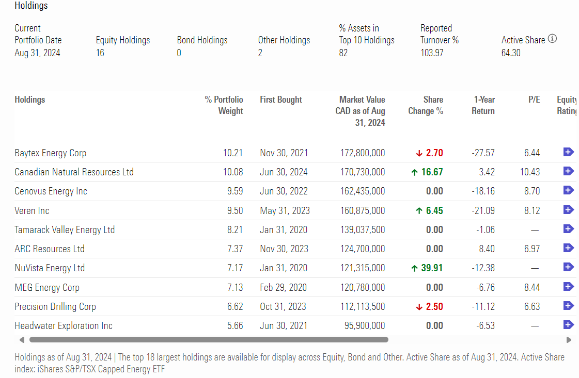Open equity rating icon for Tamarack Valley Energy
The image size is (579, 378).
coord(568,229)
